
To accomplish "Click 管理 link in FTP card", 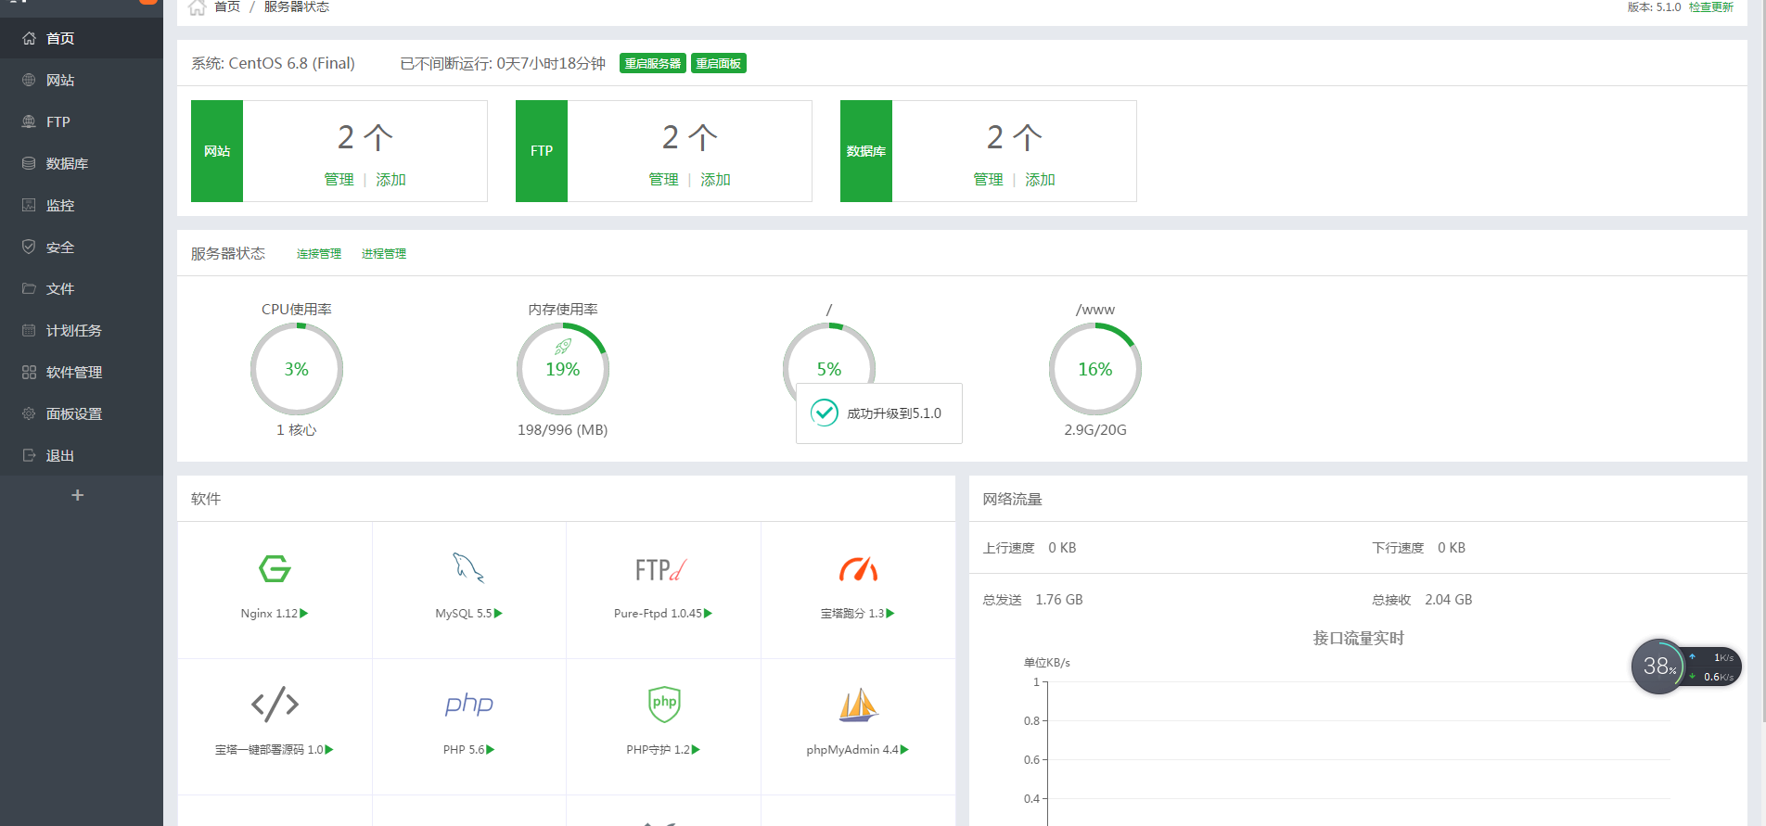I will point(663,179).
